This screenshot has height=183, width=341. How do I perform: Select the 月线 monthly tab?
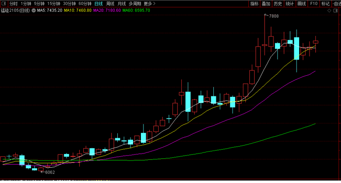(x=121, y=4)
